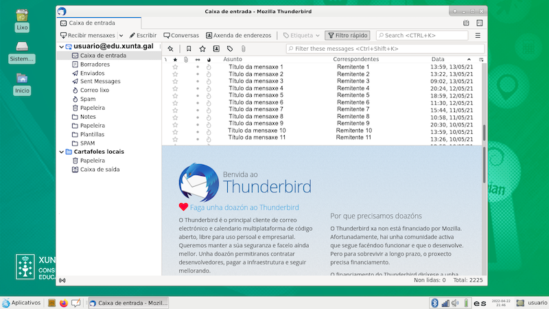
Task: Star the message Título da mensaxe 1
Action: pos(175,67)
